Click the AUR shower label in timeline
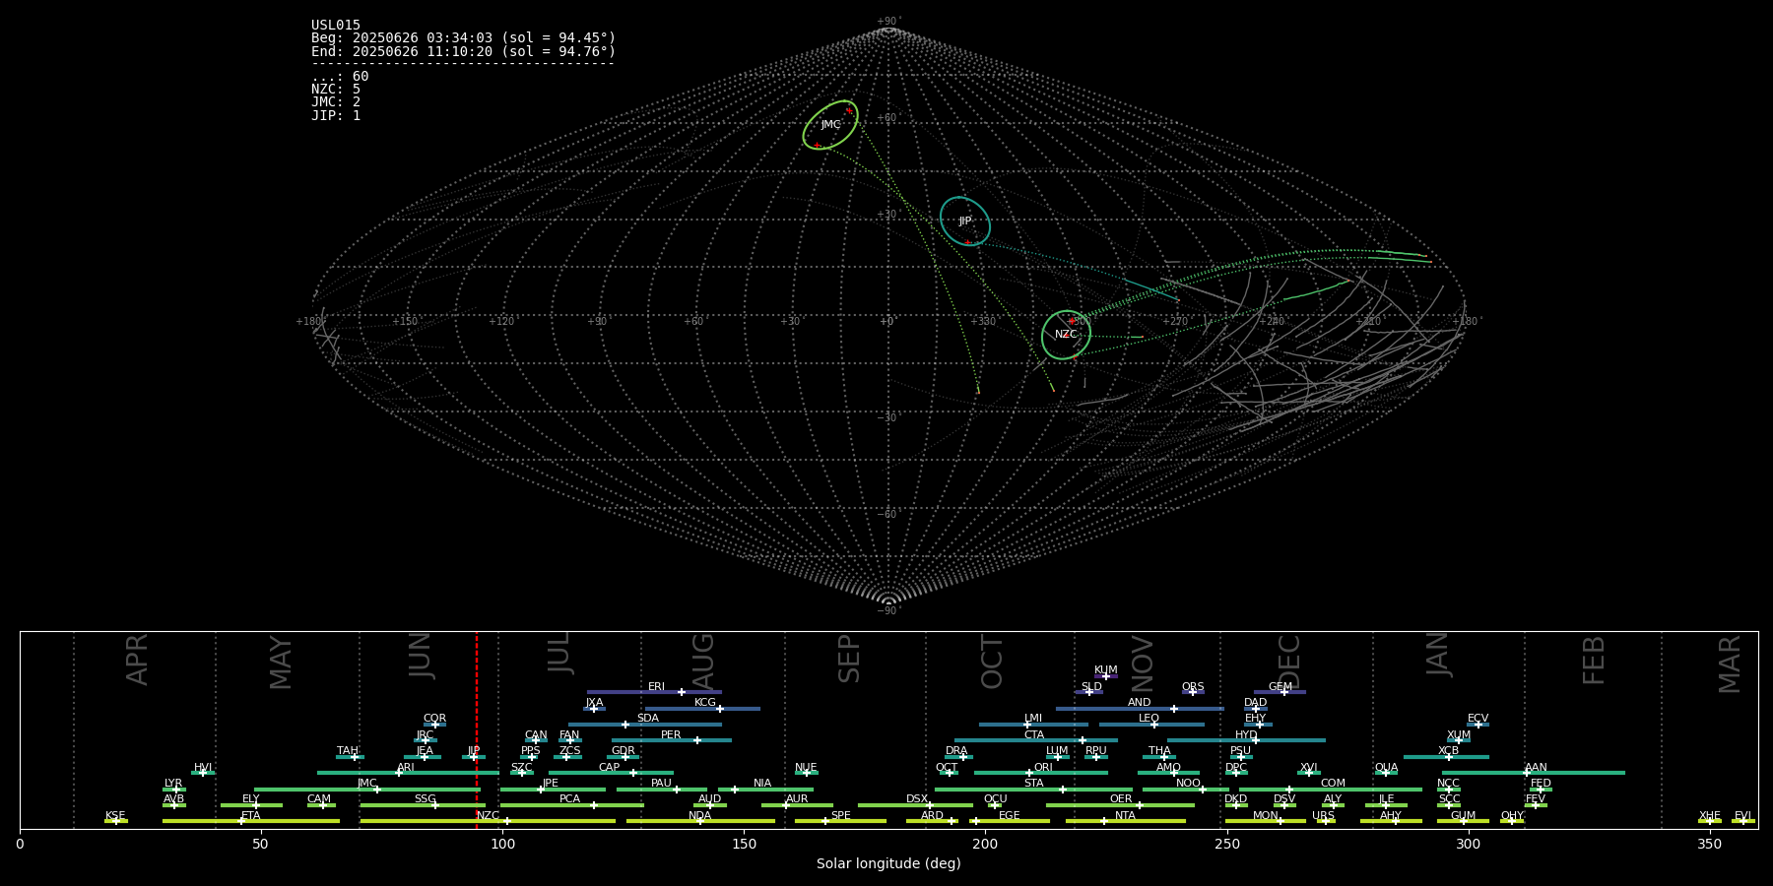Screen dimensions: 1773x886 point(797,798)
